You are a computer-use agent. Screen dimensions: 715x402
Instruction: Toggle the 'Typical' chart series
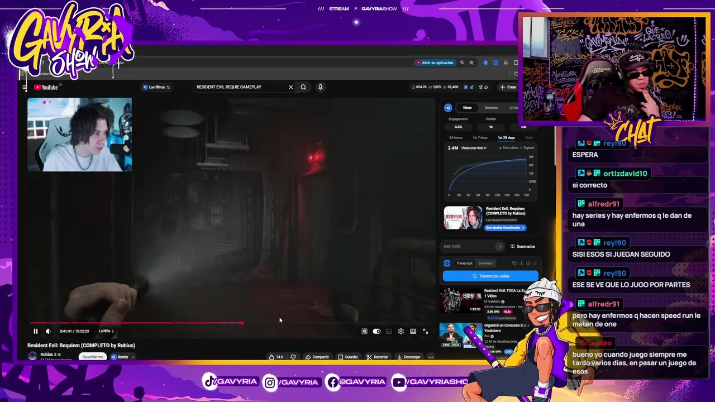pyautogui.click(x=528, y=148)
